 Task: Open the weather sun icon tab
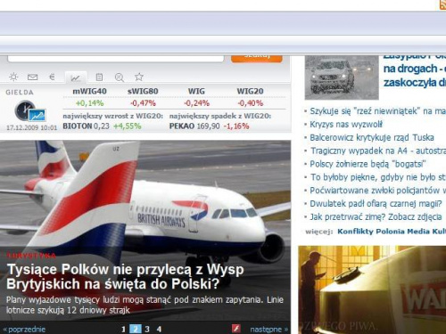click(13, 77)
